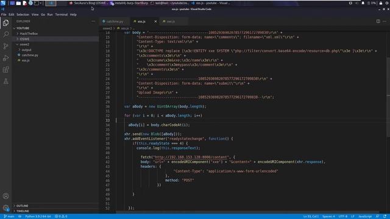Click xss.js in the breadcrumb path
The image size is (390, 219).
point(125,29)
